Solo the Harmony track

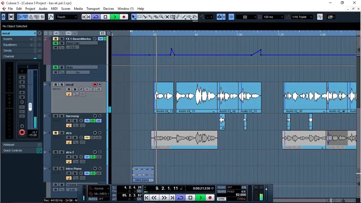click(61, 116)
